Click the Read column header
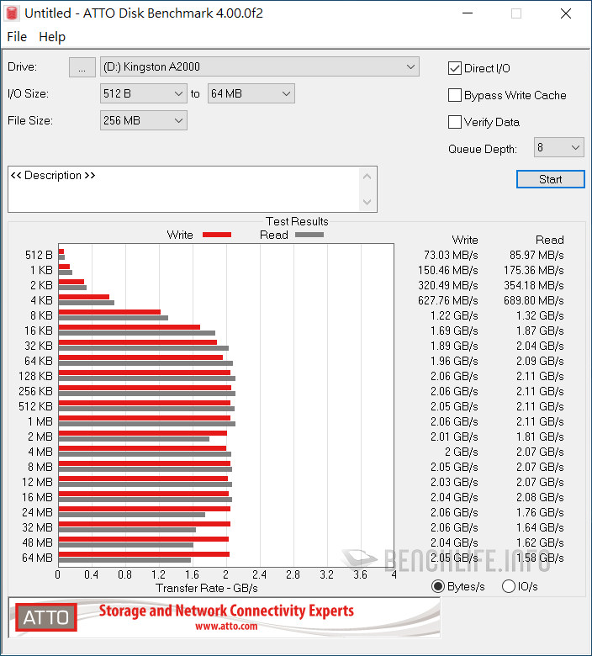 coord(550,240)
